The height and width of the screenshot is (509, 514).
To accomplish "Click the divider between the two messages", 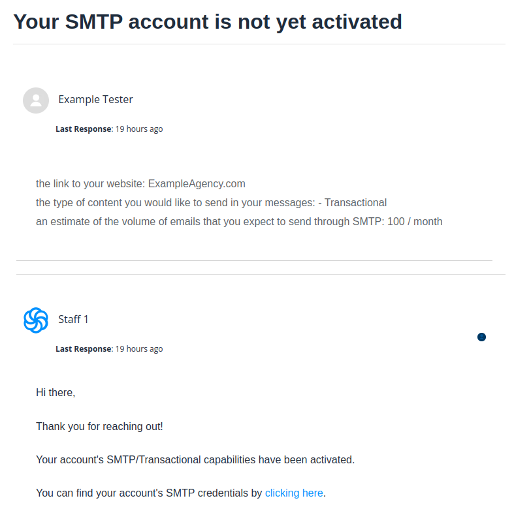I will 255,261.
